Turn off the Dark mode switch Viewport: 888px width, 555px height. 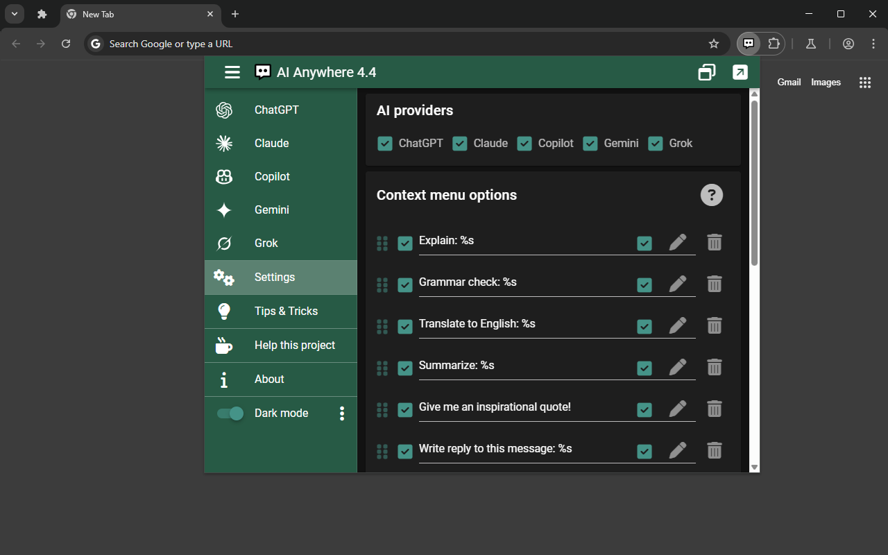[x=230, y=413]
